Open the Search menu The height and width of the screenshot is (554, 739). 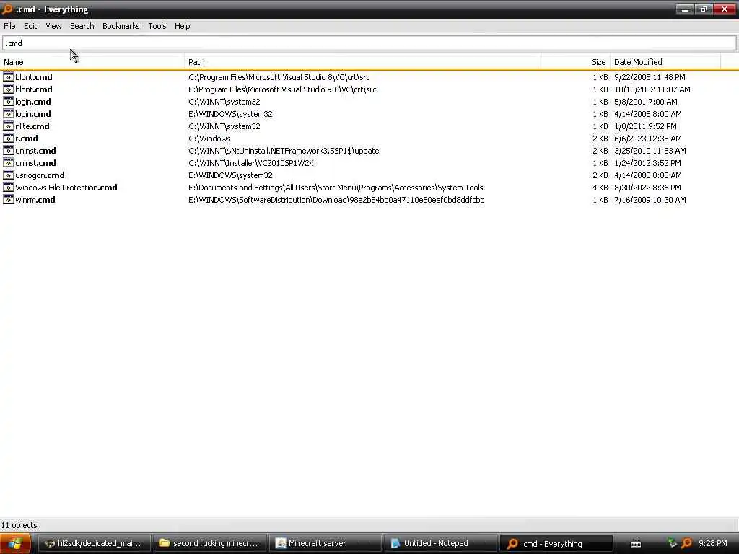(82, 26)
